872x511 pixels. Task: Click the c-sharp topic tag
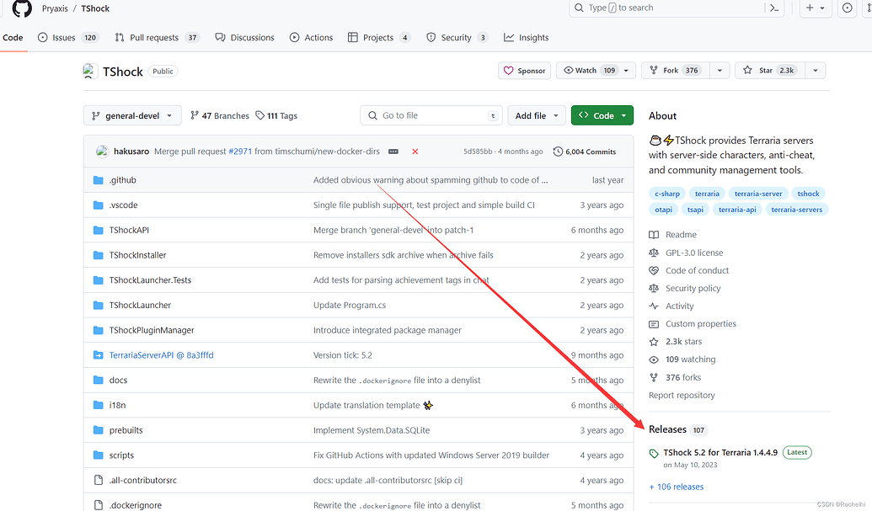tap(667, 194)
